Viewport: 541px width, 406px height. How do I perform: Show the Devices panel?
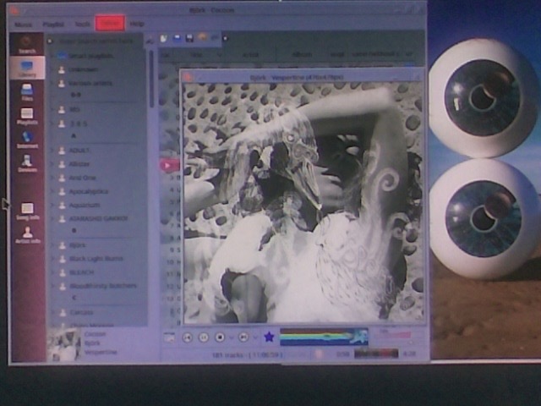[x=27, y=162]
